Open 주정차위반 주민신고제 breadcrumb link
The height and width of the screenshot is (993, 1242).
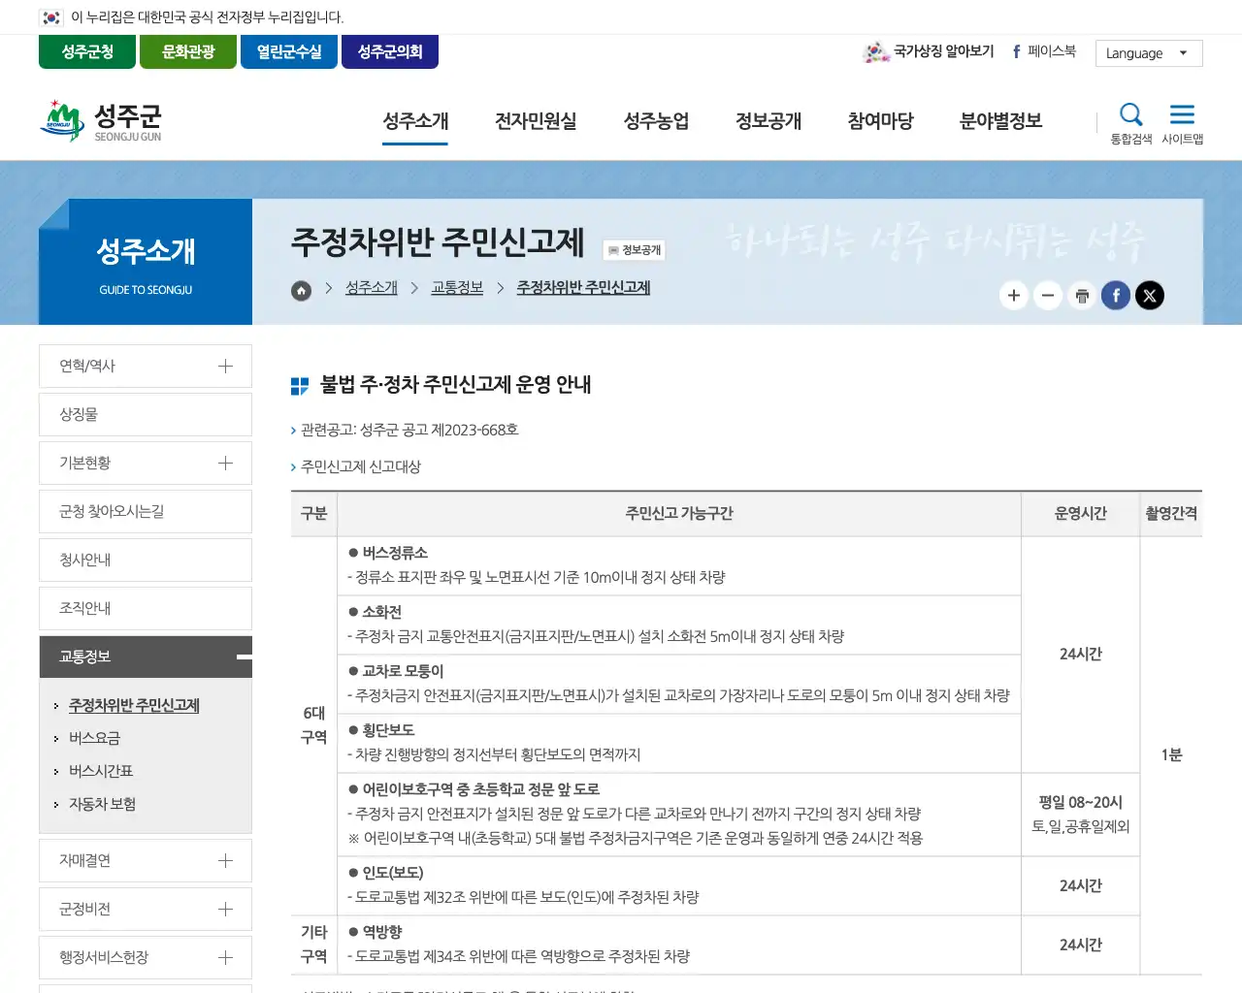pos(583,288)
